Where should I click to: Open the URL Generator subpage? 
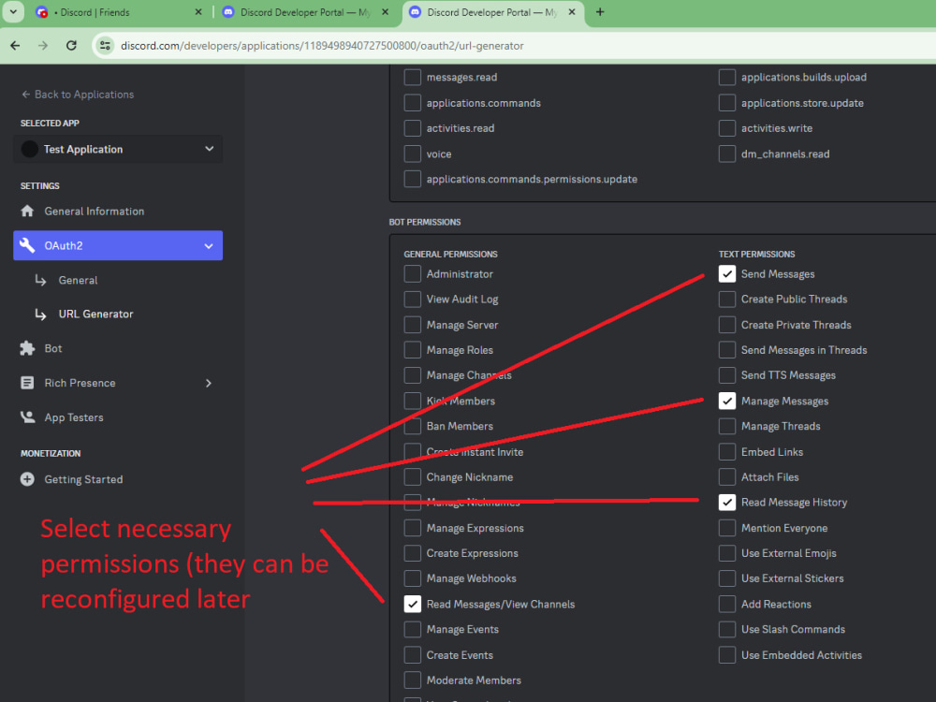coord(95,314)
